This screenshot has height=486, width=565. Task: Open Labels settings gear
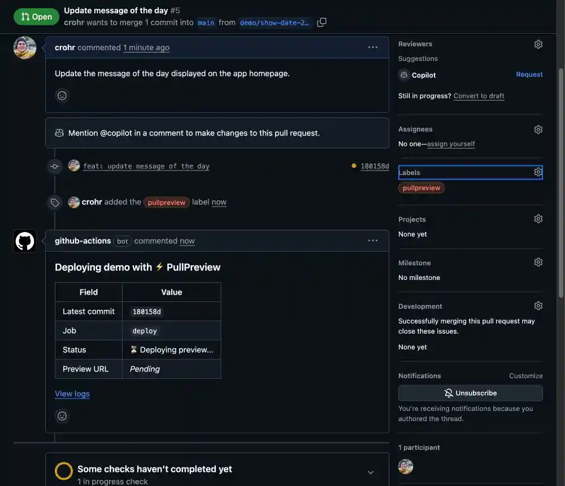(538, 172)
